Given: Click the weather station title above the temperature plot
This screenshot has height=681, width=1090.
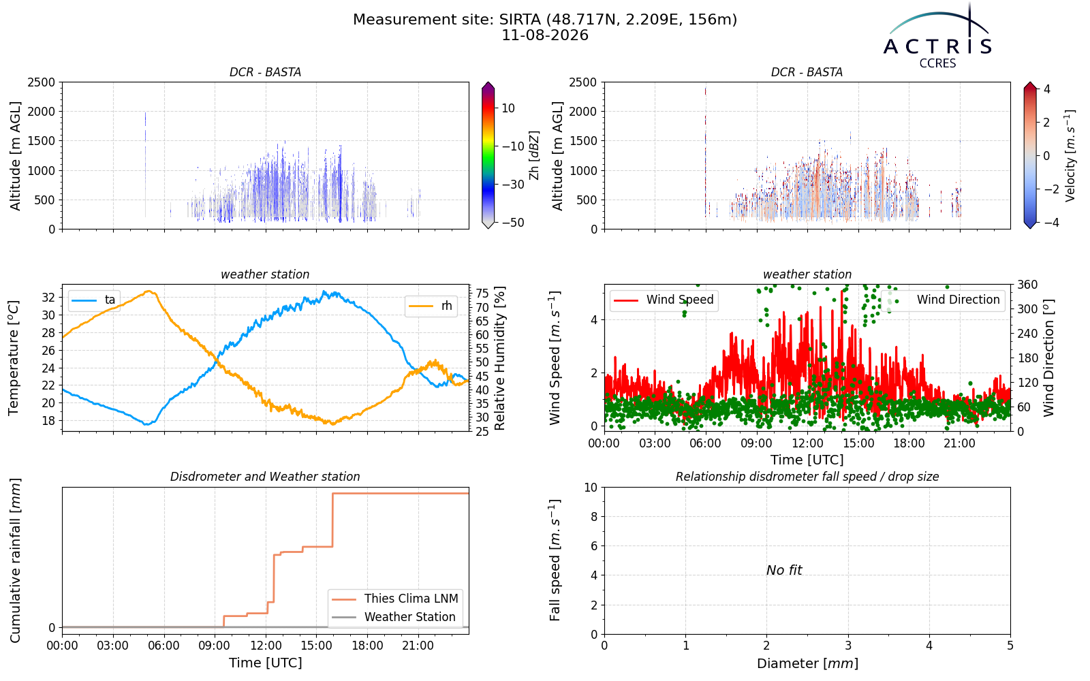Looking at the screenshot, I should 265,274.
